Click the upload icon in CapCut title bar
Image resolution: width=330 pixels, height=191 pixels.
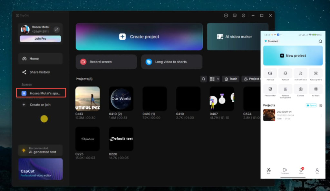coord(226,15)
